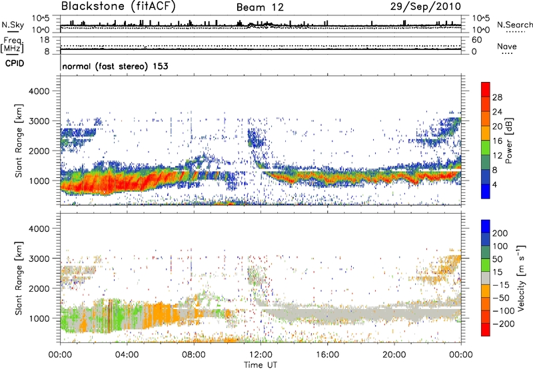
Task: Click the "08:00" time tick label
Action: 194,355
